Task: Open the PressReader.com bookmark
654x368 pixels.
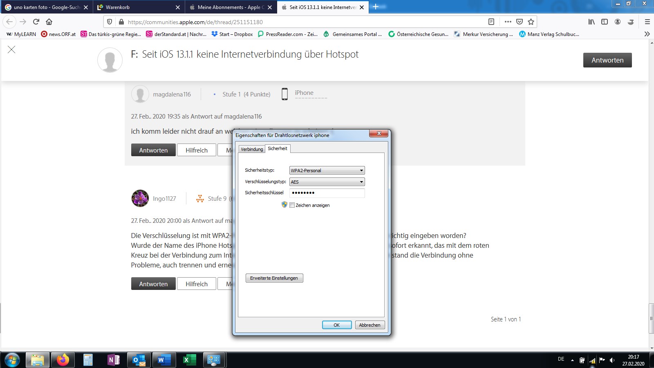Action: [288, 34]
